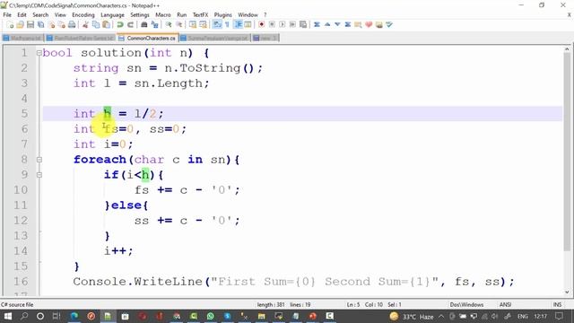Click the 'Dos\Windows' status bar entry

click(466, 305)
